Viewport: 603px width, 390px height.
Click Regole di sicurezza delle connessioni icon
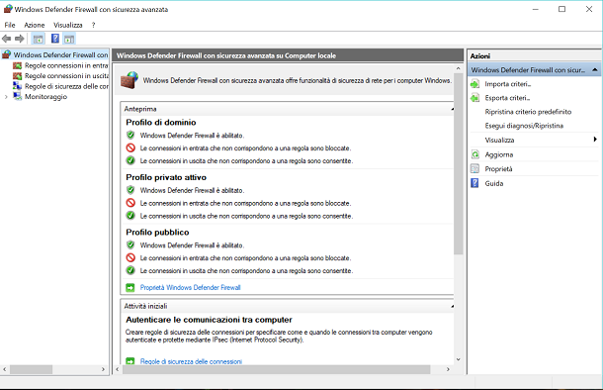tap(18, 86)
